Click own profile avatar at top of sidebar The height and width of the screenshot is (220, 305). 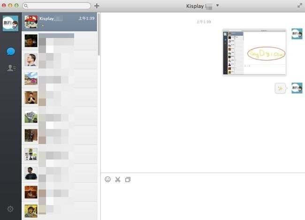tap(10, 23)
